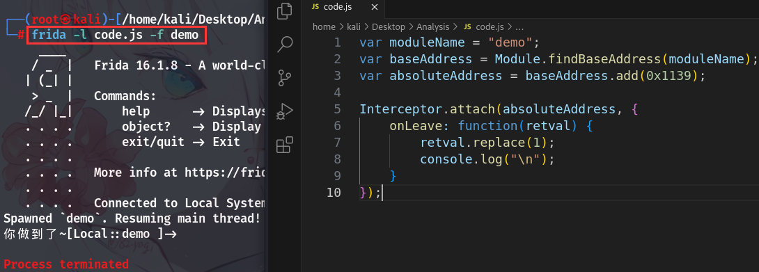This screenshot has height=272, width=759.
Task: Click 'findBaseAddress' on line 2
Action: (604, 59)
